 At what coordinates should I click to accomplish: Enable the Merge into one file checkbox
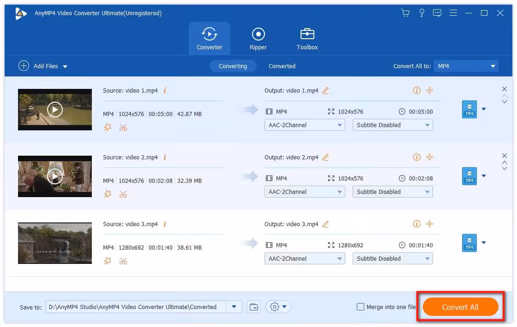(x=361, y=307)
